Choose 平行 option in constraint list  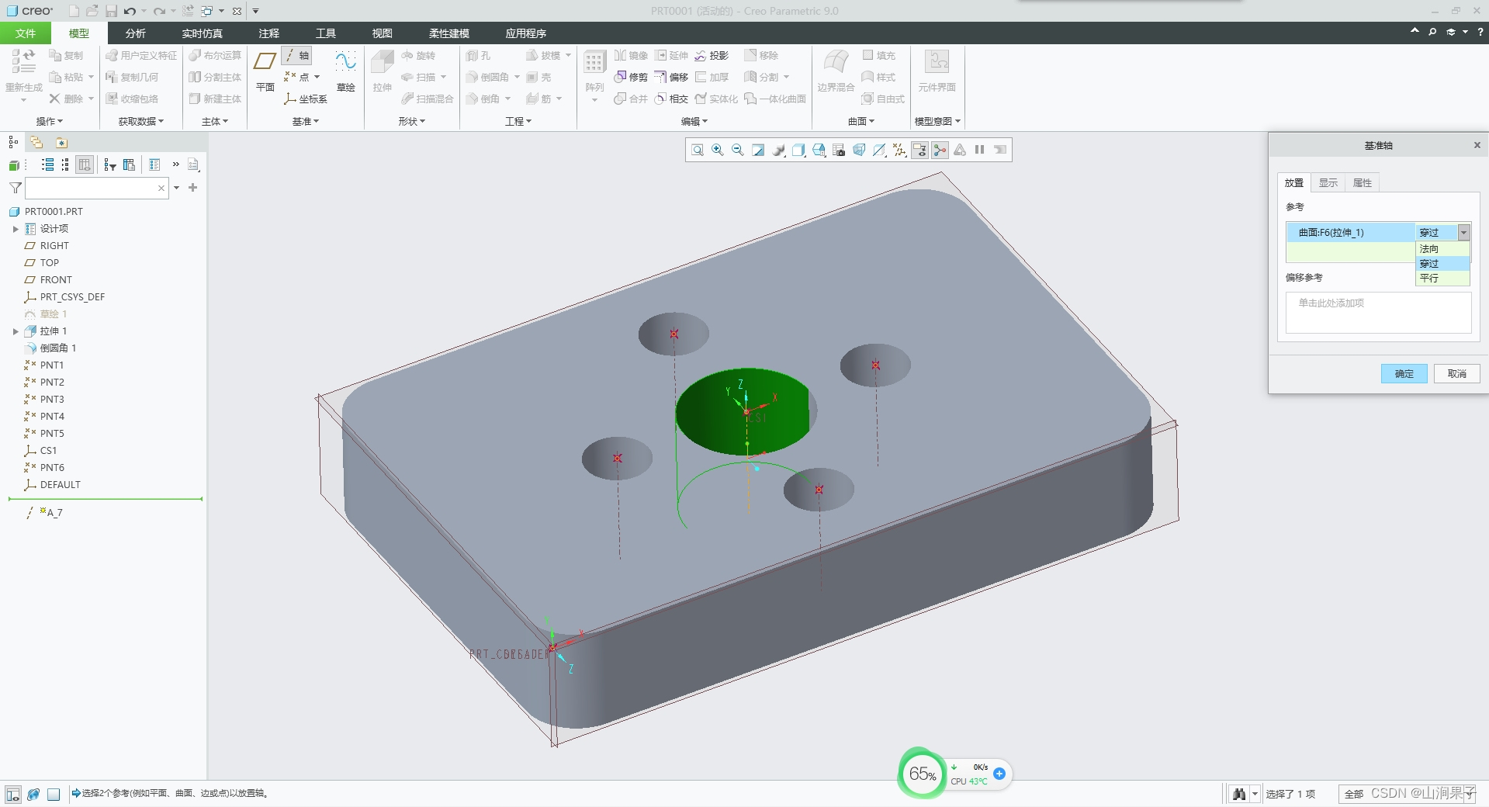pyautogui.click(x=1442, y=278)
